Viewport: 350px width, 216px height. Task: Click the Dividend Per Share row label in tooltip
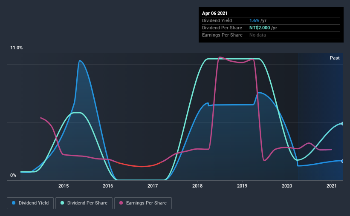pyautogui.click(x=222, y=28)
